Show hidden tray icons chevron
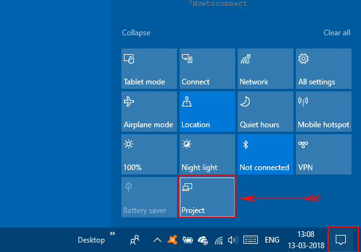The height and width of the screenshot is (252, 361). point(157,240)
